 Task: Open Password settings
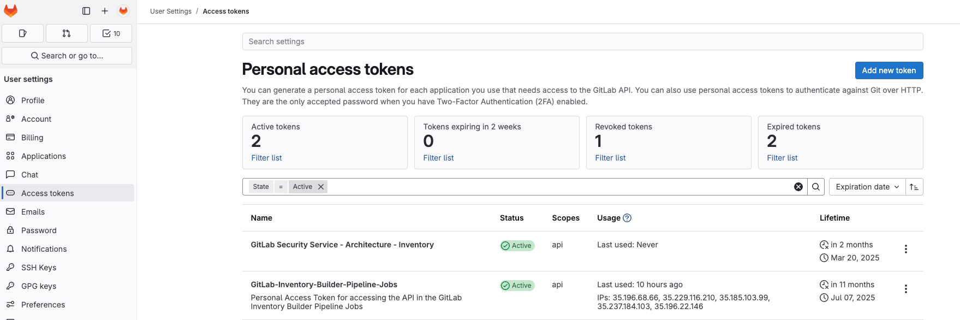[68, 230]
